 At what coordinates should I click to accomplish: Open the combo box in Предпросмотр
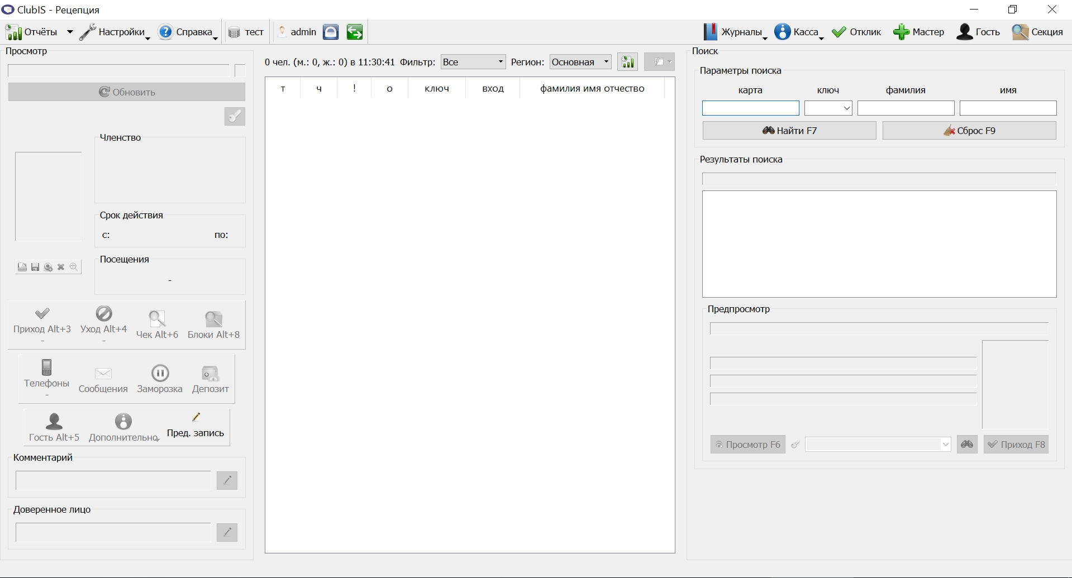[878, 445]
